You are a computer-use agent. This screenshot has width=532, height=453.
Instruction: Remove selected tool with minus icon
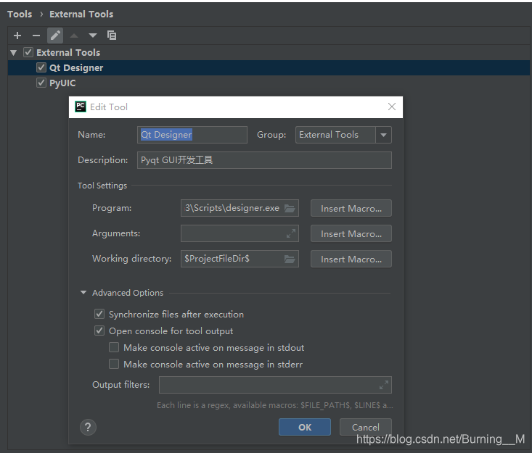[36, 36]
